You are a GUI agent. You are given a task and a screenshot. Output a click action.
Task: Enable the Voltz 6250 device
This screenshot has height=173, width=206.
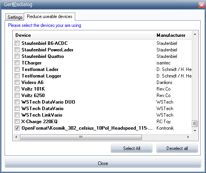point(17,96)
